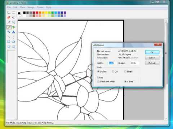Pick the cyan color swatch
Image resolution: width=173 pixels, height=129 pixels.
(x=56, y=13)
